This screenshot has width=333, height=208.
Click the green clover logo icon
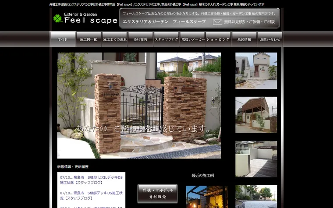click(57, 18)
